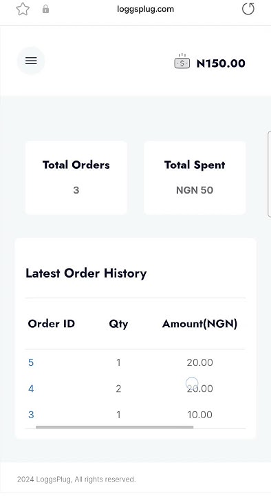Open order ID 4 link
The height and width of the screenshot is (496, 271).
coord(31,389)
